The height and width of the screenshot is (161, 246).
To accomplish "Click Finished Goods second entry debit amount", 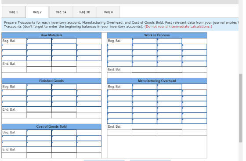I will 39,98.
